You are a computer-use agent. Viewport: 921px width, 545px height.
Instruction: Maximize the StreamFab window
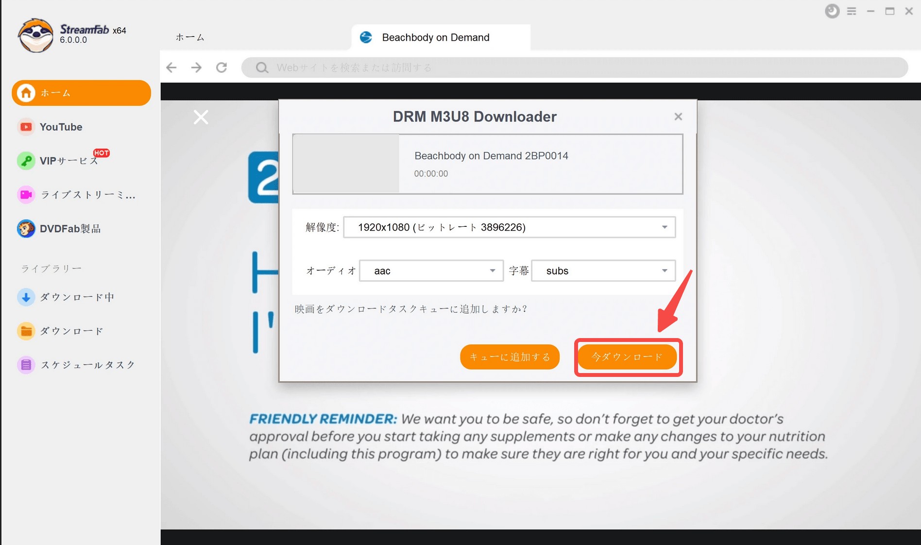890,11
